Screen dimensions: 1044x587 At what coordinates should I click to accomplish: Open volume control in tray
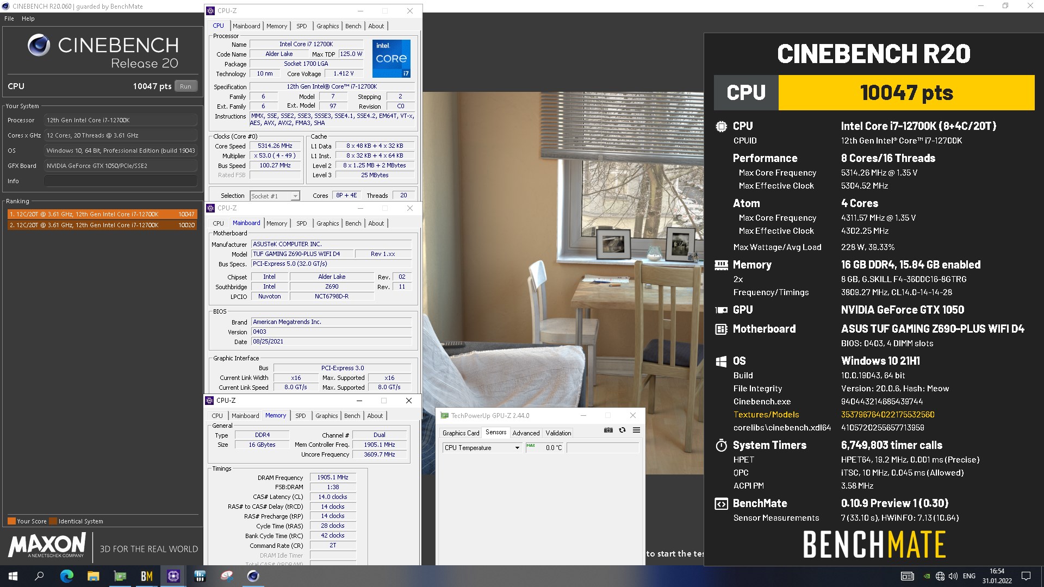953,576
